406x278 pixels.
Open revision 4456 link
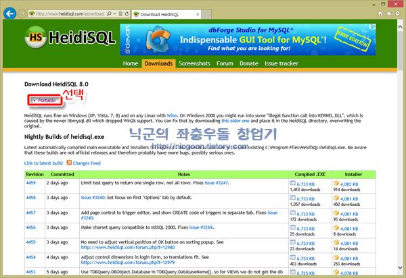click(x=30, y=227)
